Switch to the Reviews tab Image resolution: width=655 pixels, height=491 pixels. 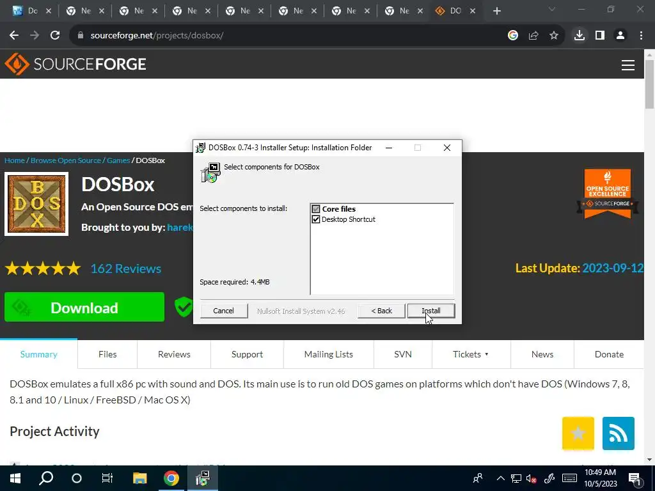click(x=174, y=354)
